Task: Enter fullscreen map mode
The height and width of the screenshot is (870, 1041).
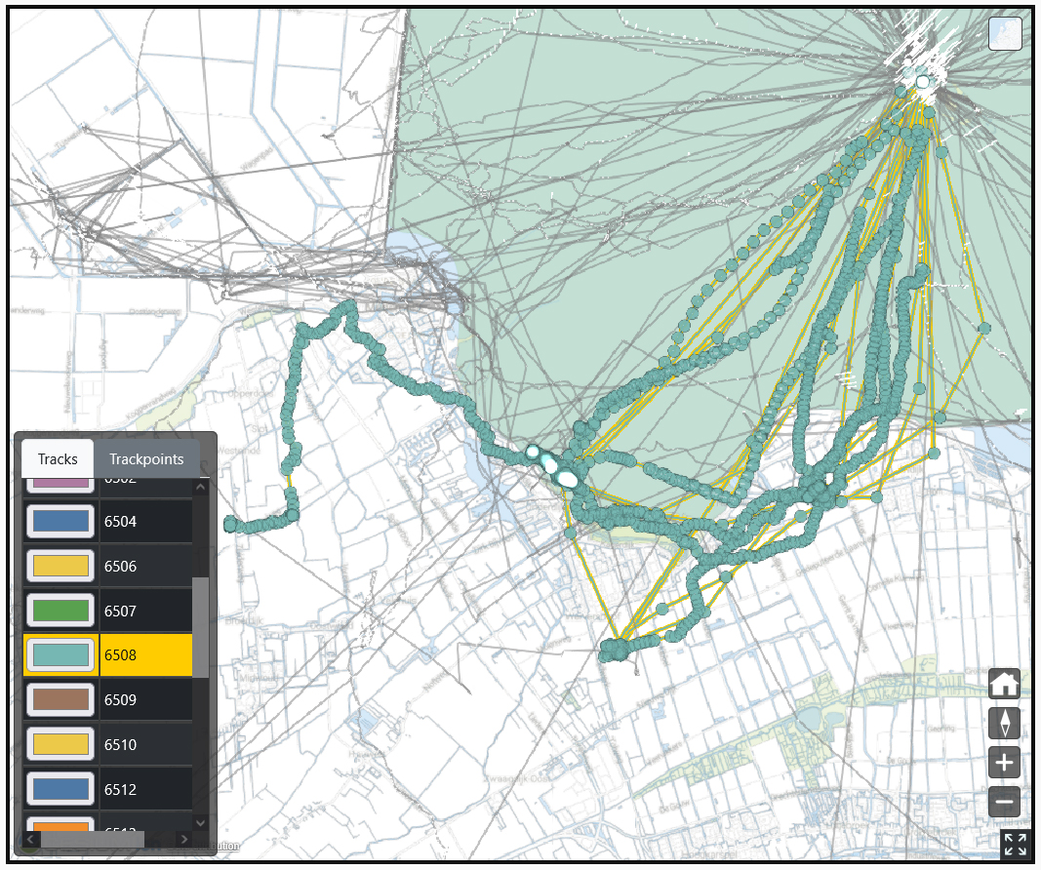Action: (1015, 845)
